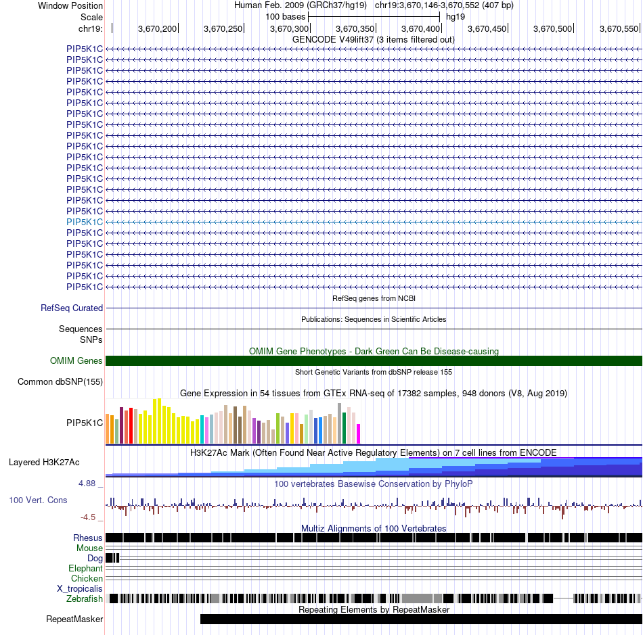643x635 pixels.
Task: Click the 100 bases scale bar
Action: 374,17
